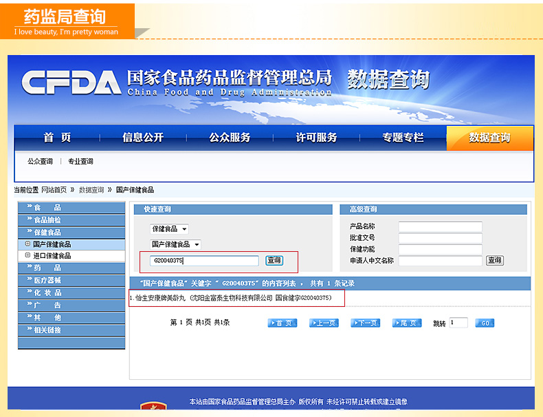The width and height of the screenshot is (543, 417).
Task: Click the 尾页 last page button
Action: (407, 323)
